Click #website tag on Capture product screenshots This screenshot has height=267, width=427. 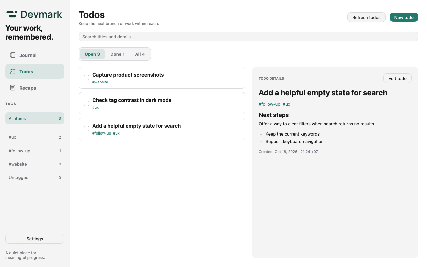(x=100, y=82)
